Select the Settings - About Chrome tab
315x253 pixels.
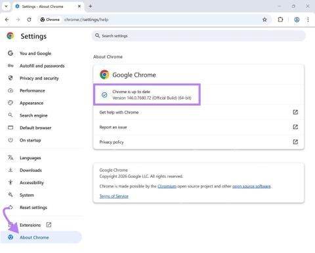pos(48,7)
